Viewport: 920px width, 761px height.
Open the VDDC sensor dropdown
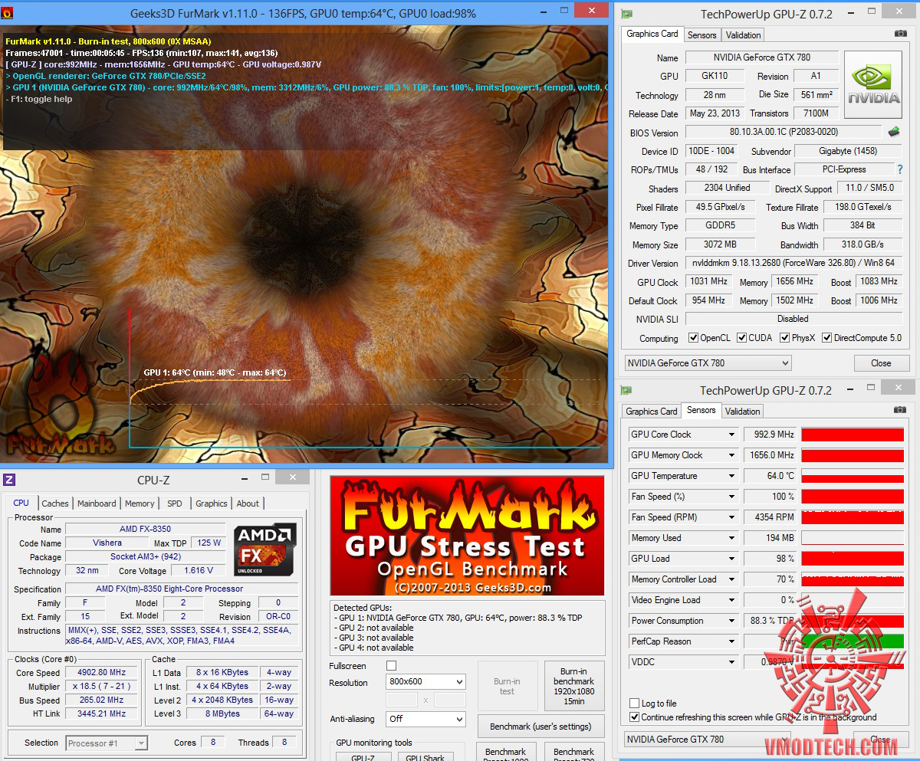(731, 662)
